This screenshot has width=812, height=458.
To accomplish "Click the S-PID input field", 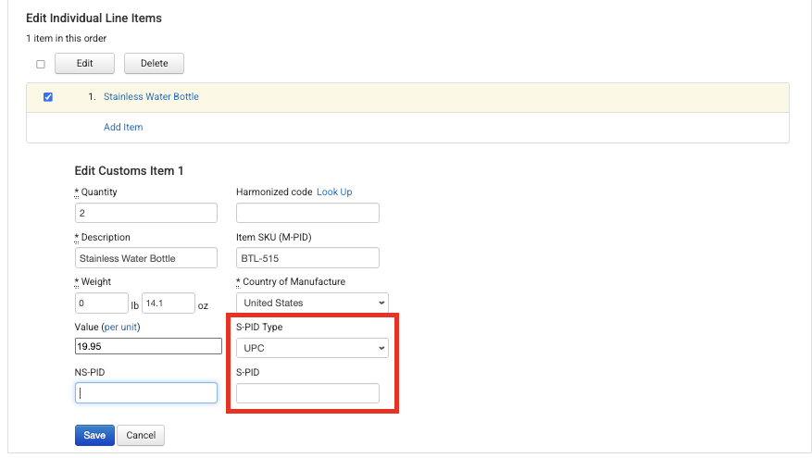I will click(307, 393).
